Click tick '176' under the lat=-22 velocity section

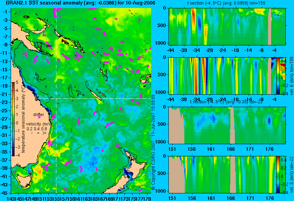coord(270,198)
